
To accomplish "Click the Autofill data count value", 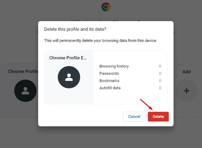I will (160, 88).
